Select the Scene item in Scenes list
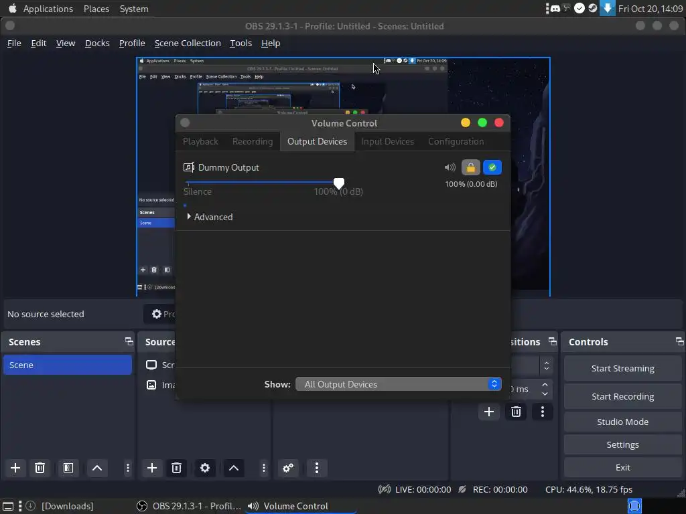This screenshot has width=686, height=514. [x=68, y=365]
